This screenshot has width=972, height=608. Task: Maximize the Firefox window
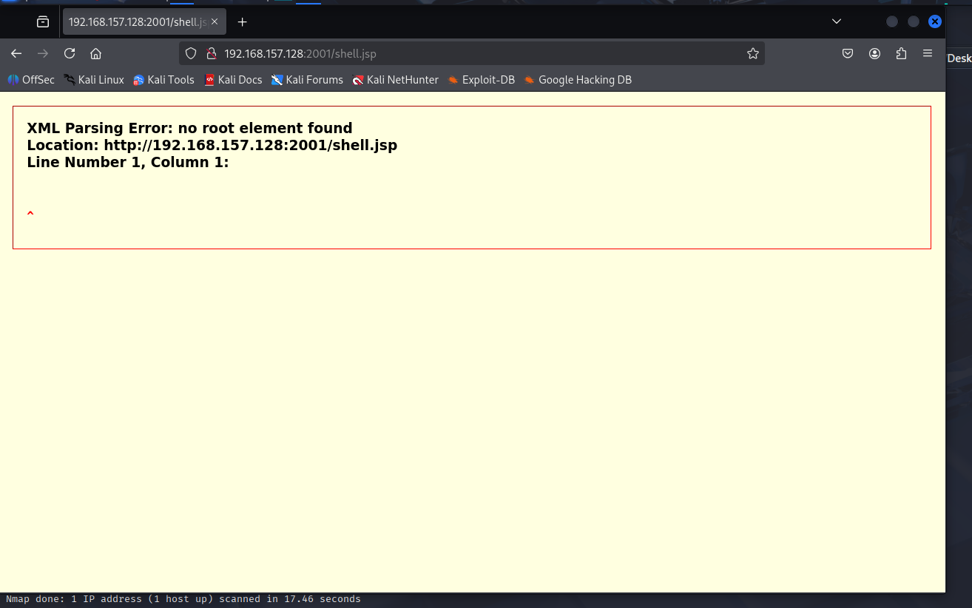click(x=914, y=21)
